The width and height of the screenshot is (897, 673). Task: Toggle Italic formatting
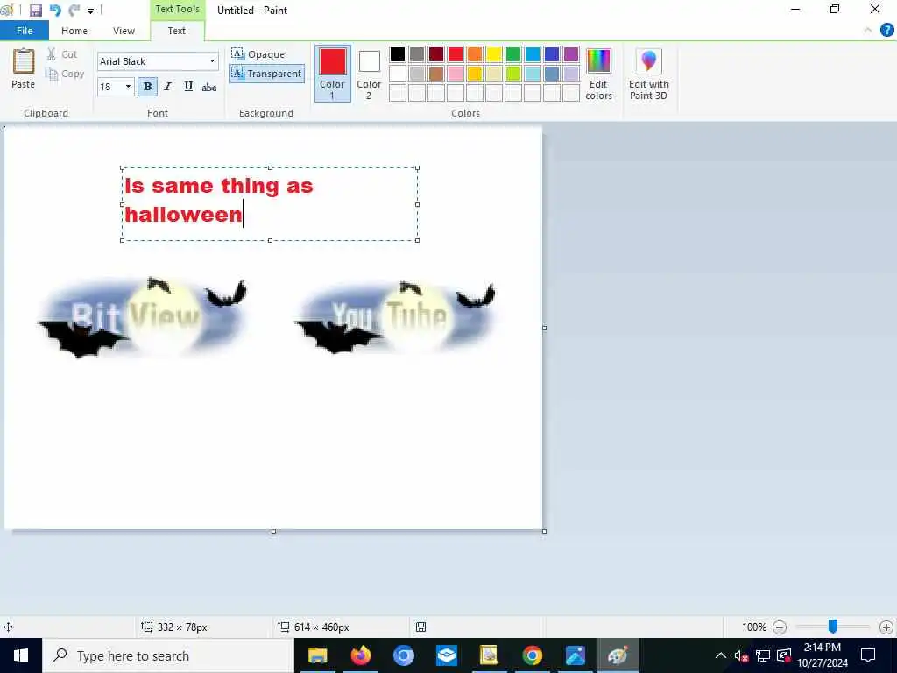click(167, 87)
